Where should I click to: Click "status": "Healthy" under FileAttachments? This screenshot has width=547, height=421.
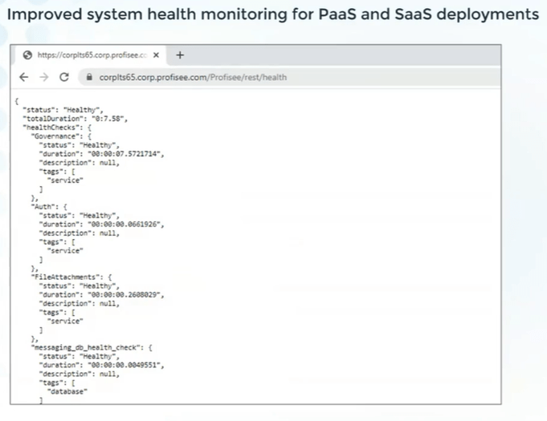(x=80, y=286)
